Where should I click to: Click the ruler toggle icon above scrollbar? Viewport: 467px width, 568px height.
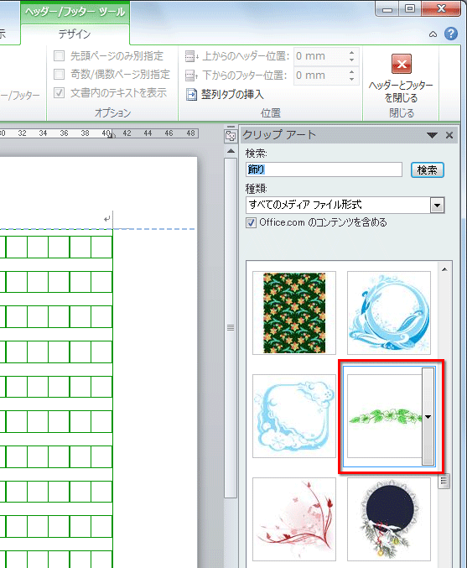(231, 136)
